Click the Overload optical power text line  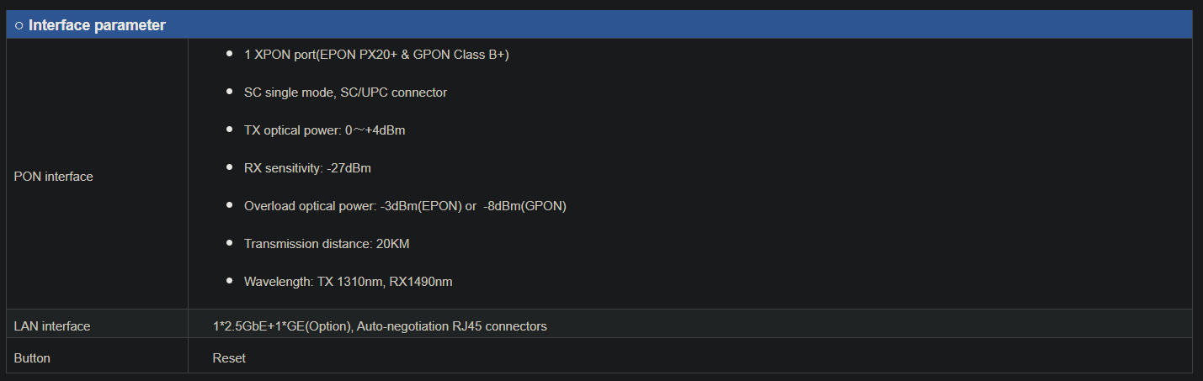405,206
